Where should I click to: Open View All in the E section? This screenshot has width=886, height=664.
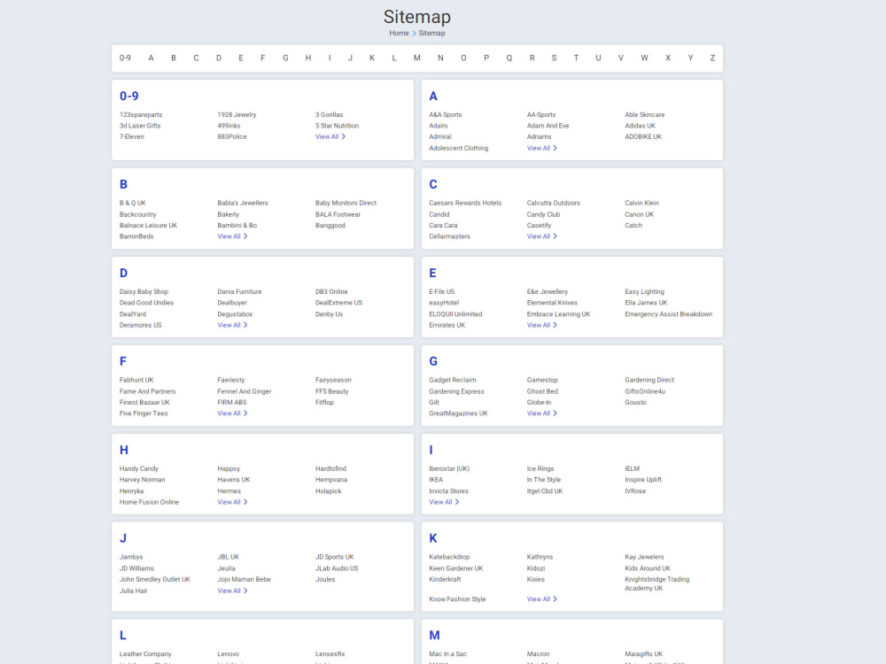click(542, 325)
